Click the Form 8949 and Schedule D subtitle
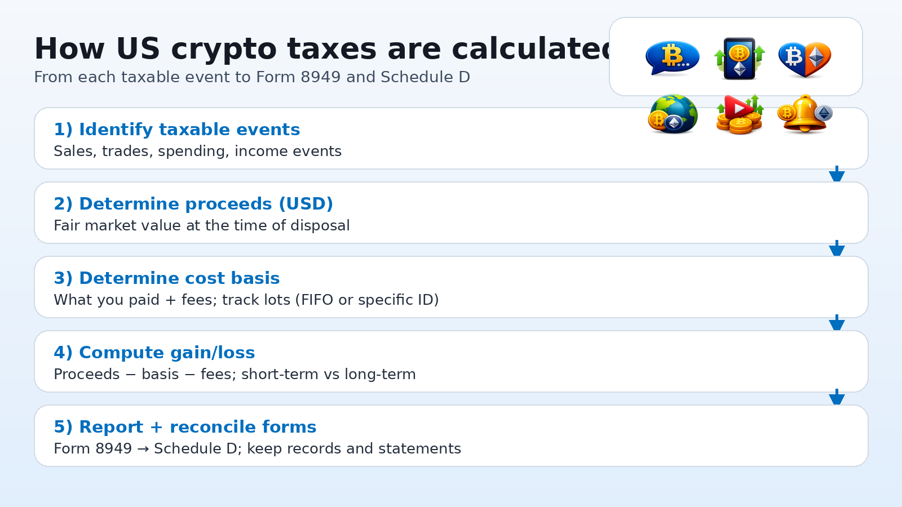Viewport: 902px width, 507px height. point(252,77)
